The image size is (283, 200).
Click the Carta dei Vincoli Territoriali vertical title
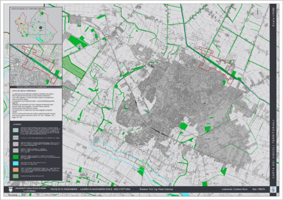(273, 149)
